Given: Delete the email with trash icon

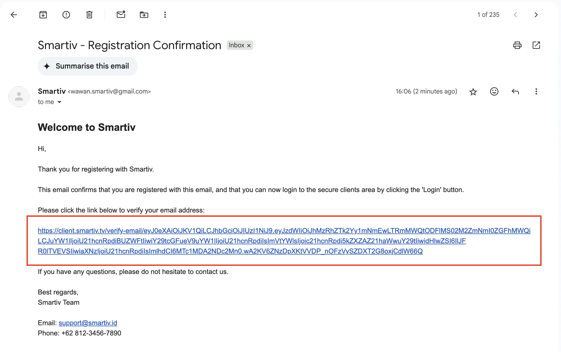Looking at the screenshot, I should [89, 15].
